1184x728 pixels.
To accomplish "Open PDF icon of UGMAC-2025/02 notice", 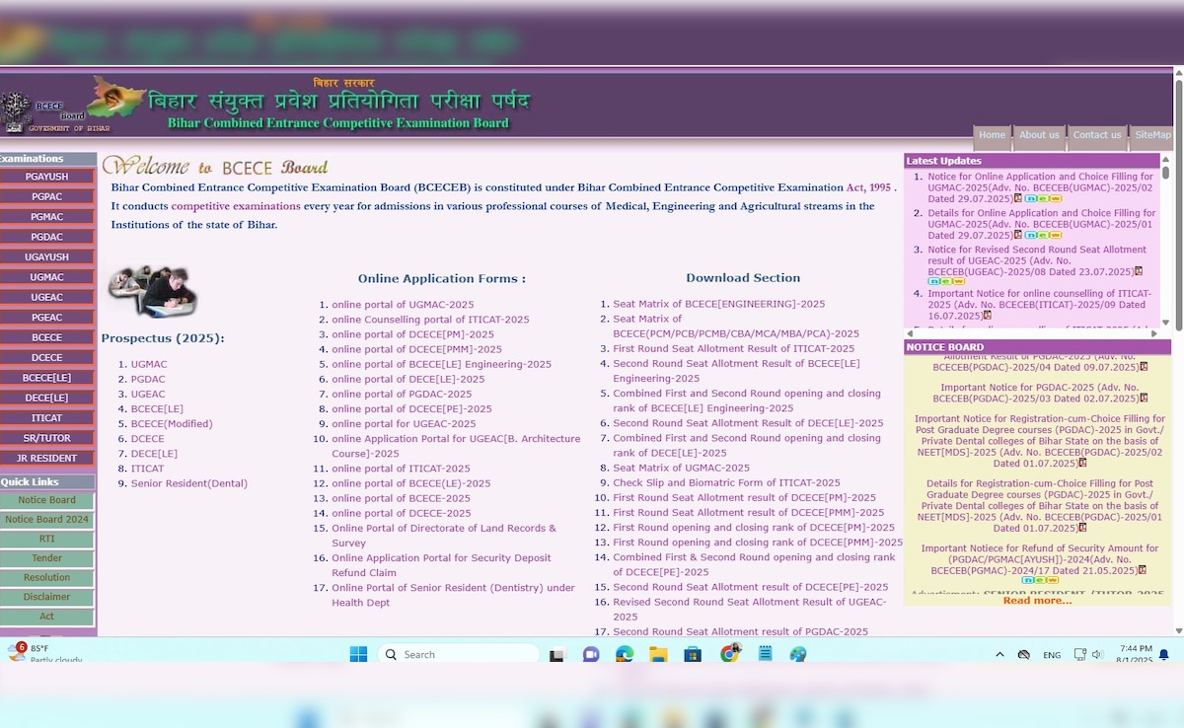I will coord(1016,198).
